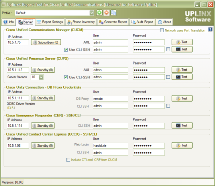Expand Server Version dropdown showing 10
This screenshot has width=215, height=186.
click(x=41, y=77)
